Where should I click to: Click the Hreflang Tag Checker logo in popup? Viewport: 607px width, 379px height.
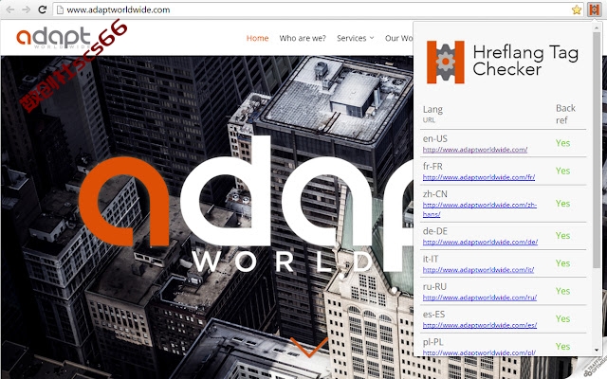[x=445, y=62]
